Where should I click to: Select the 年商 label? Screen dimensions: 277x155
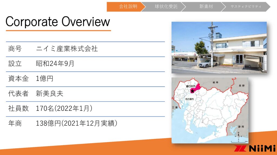(15, 123)
